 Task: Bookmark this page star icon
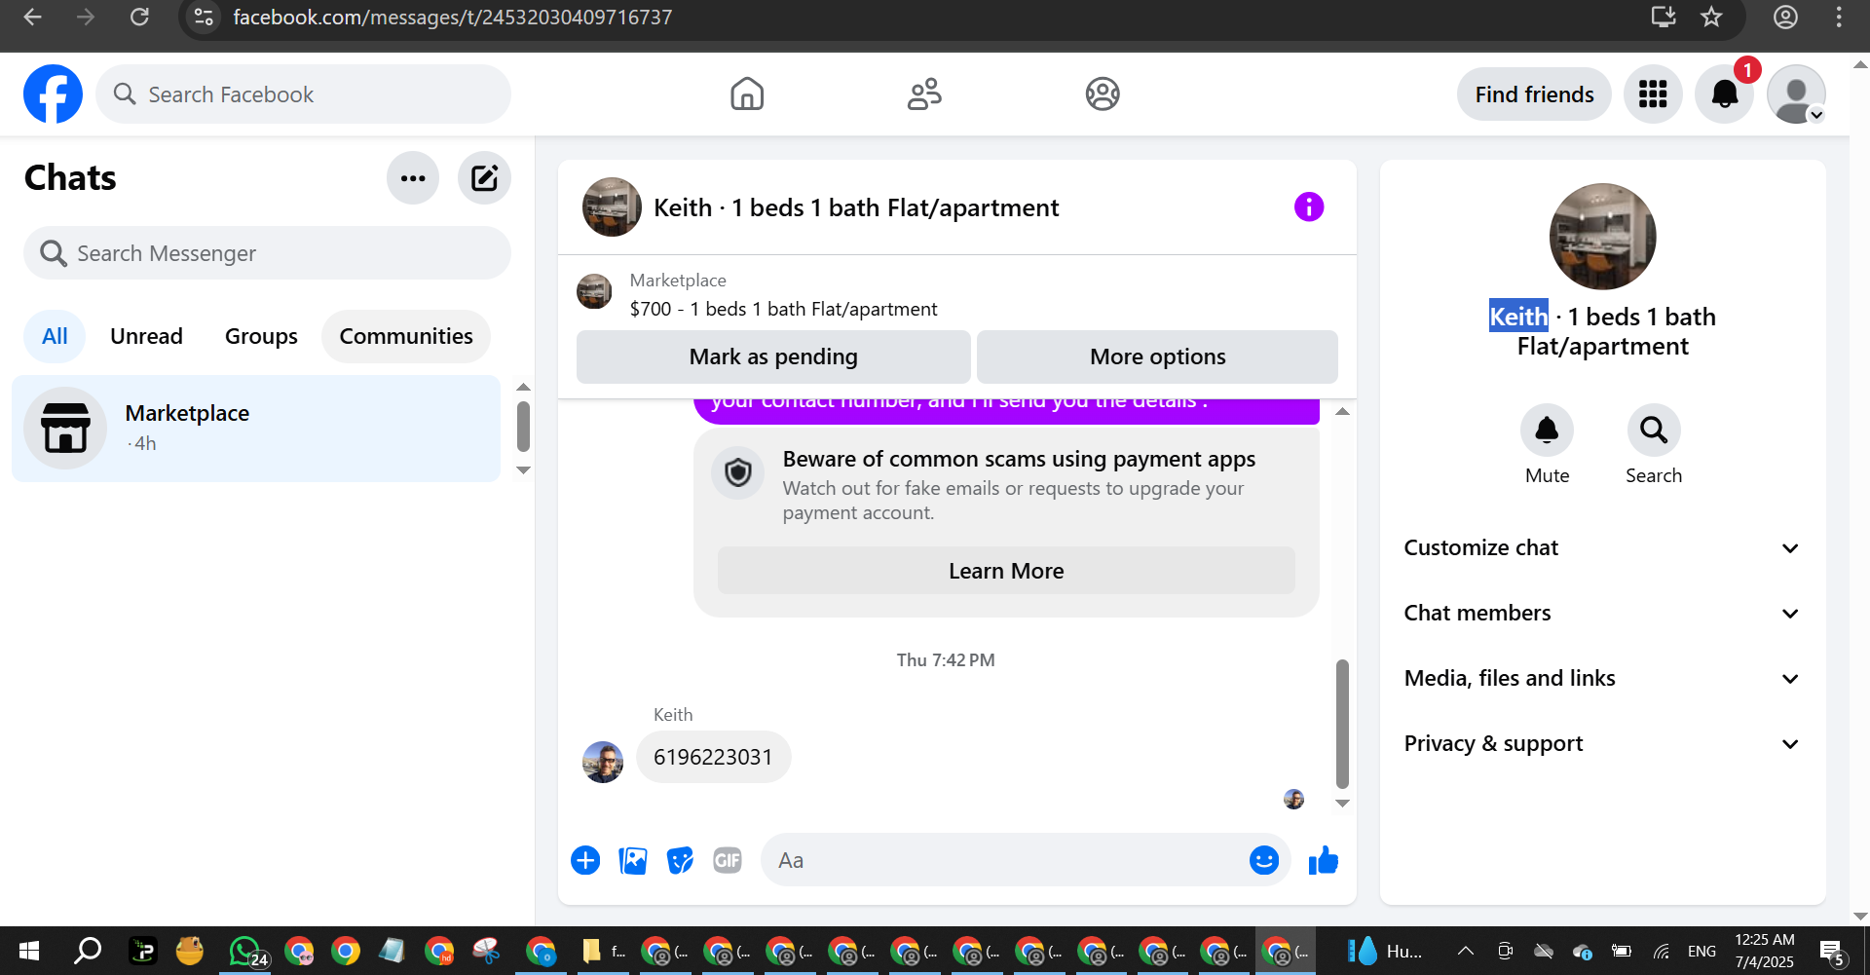(1711, 17)
